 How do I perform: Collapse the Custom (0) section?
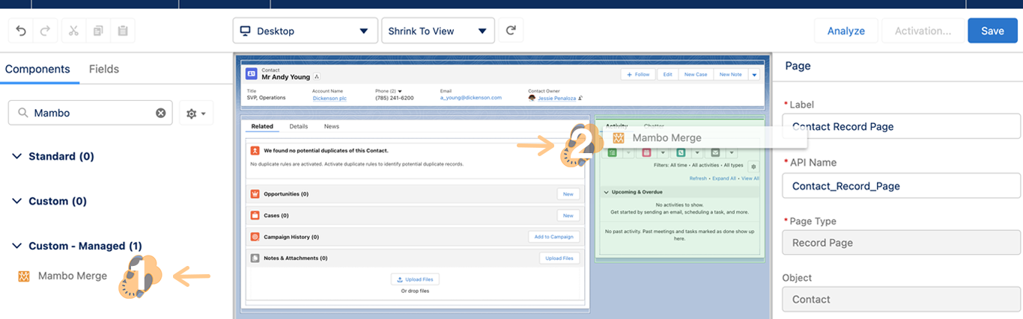17,201
